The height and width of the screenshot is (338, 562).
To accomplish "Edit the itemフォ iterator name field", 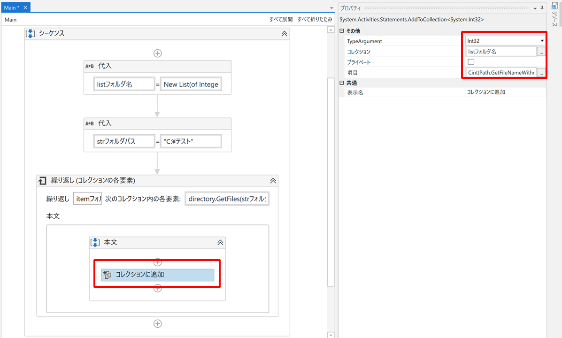I will coord(87,199).
